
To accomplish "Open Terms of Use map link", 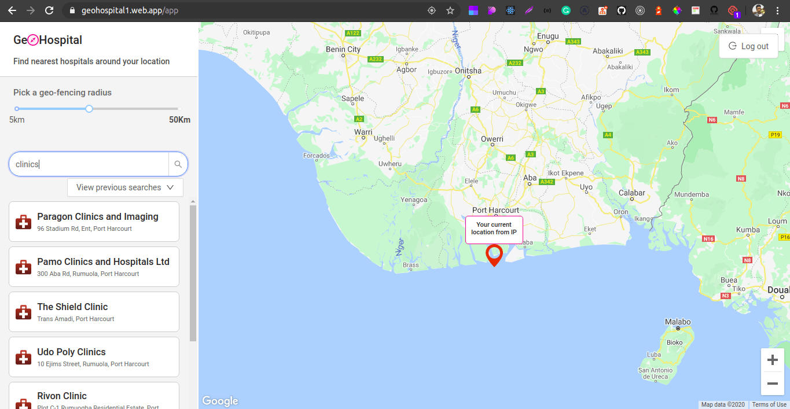I will (x=769, y=404).
